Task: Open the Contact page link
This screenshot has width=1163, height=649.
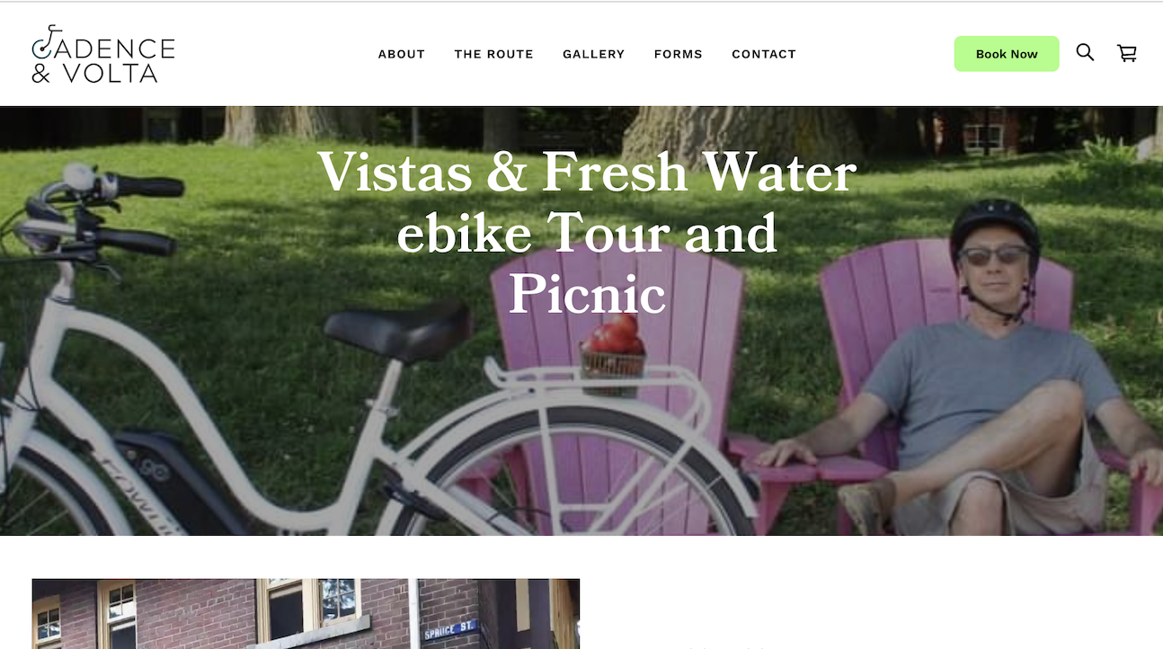Action: (x=764, y=54)
